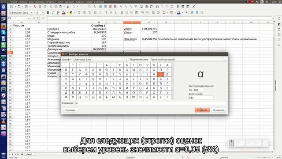The image size is (282, 159).
Task: Click the Find & Replace magnifier icon
Action: click(x=89, y=7)
